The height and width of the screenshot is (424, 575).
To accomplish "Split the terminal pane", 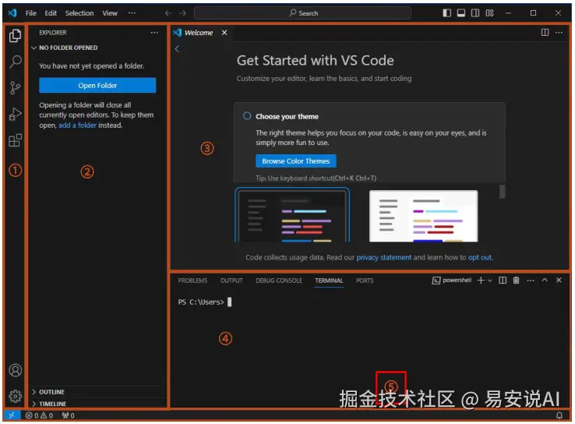I will coord(503,281).
